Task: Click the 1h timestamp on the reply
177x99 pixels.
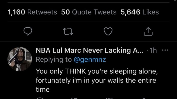Action: (153, 50)
